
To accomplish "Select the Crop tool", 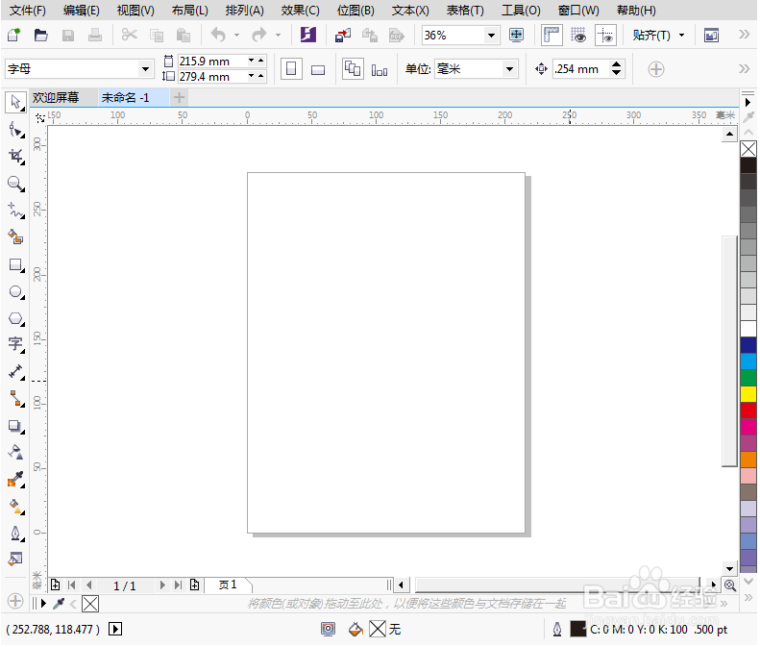I will pos(15,156).
